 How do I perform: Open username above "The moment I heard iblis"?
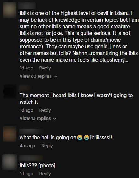click(x=25, y=88)
